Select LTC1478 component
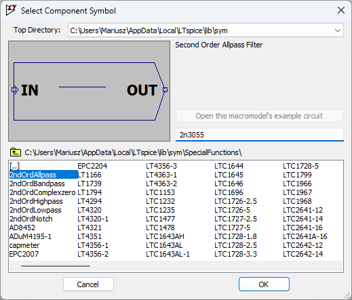This screenshot has width=352, height=300. (160, 228)
